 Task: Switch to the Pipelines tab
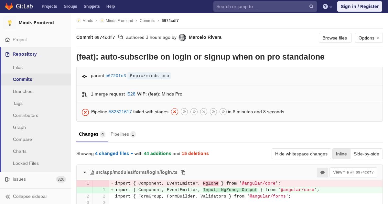point(123,134)
